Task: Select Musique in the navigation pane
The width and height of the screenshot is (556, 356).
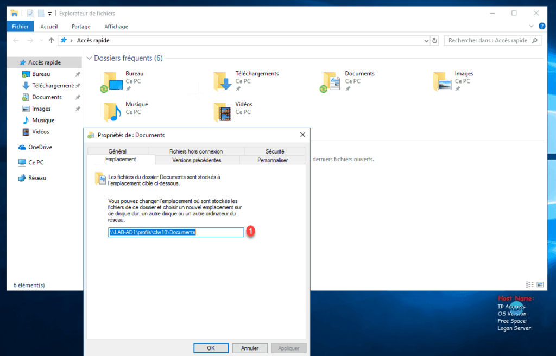Action: click(x=43, y=120)
